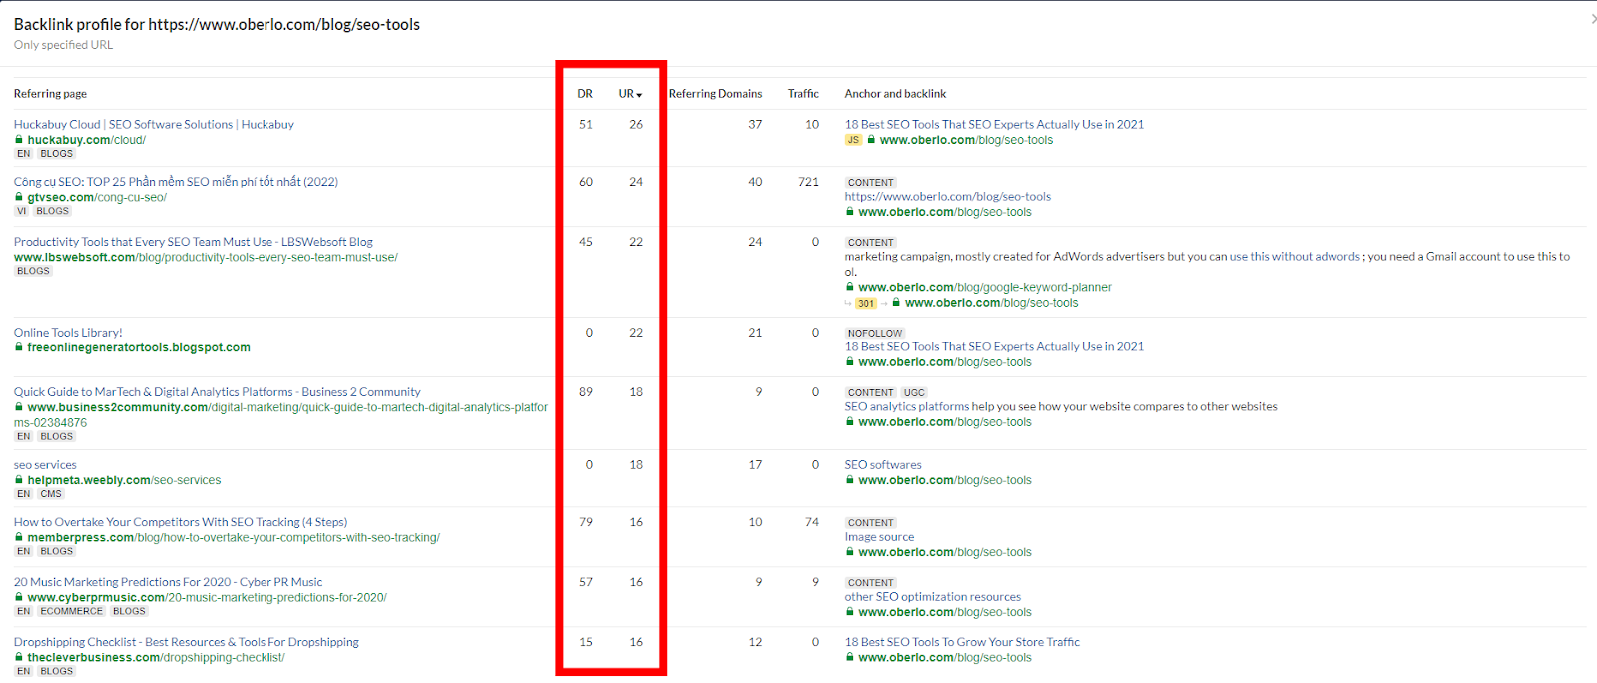Screen dimensions: 1597x683
Task: Click the NOFOLLOW tag
Action: (x=875, y=334)
